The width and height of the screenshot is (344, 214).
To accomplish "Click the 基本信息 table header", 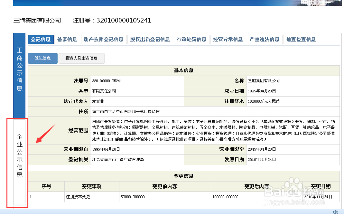I will [x=184, y=70].
